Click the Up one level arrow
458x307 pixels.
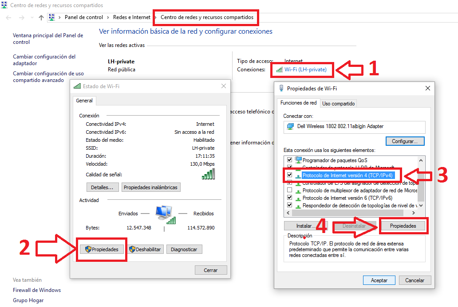click(41, 17)
